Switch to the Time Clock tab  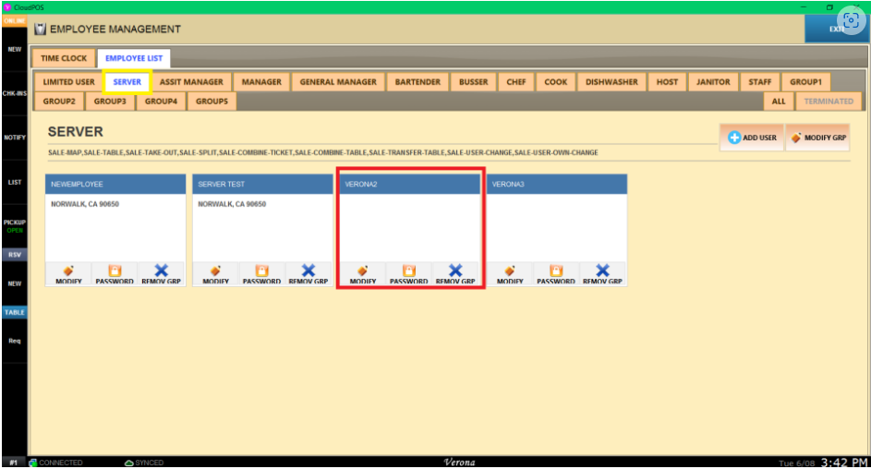point(64,58)
